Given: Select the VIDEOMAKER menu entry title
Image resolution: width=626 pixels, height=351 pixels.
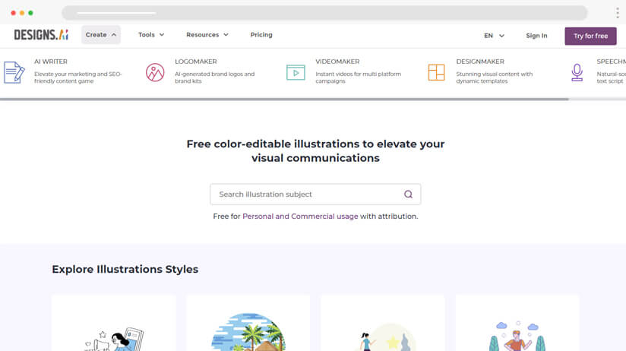Looking at the screenshot, I should 337,62.
